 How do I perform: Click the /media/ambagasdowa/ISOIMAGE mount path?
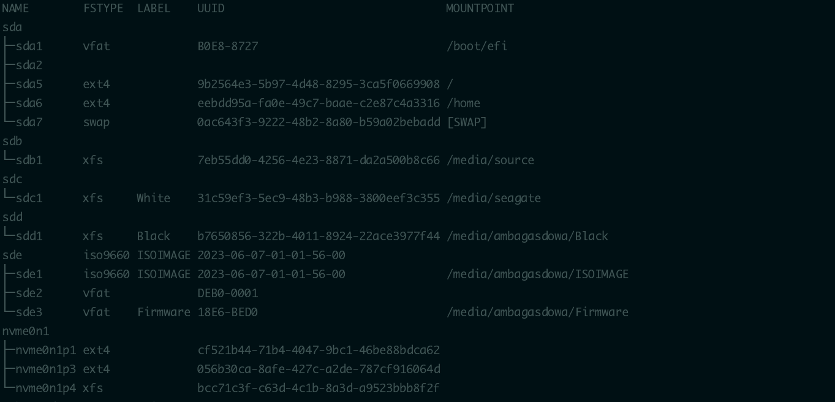point(537,274)
